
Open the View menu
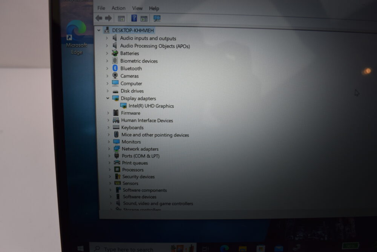coord(137,8)
